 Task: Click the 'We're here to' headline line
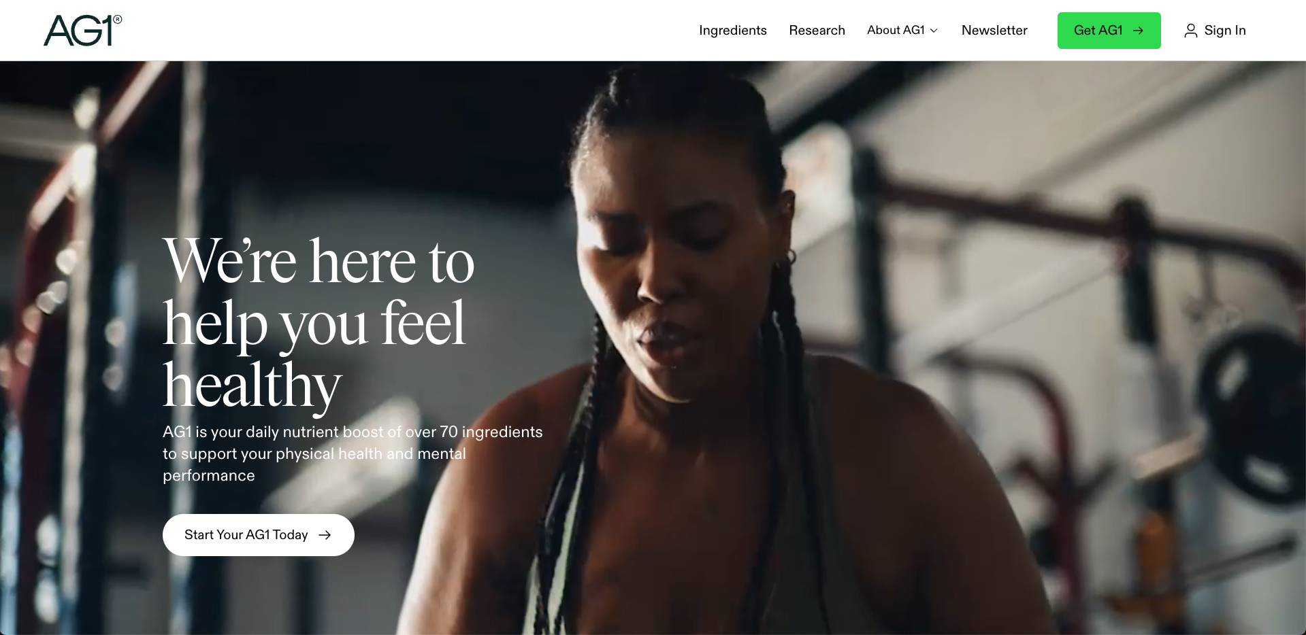(x=319, y=262)
